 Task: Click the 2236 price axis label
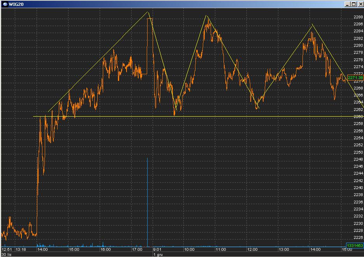pos(358,202)
